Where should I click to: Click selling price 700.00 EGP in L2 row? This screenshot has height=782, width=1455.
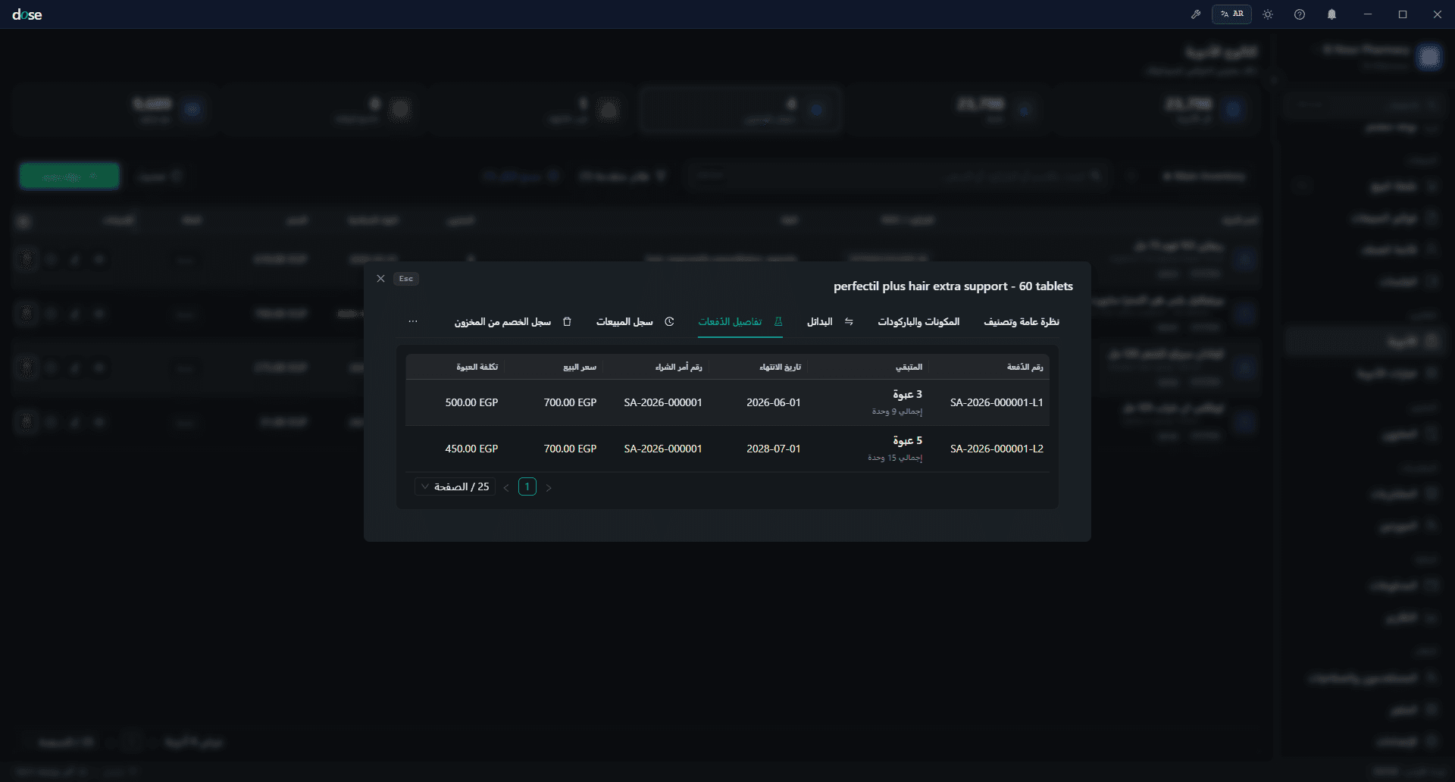point(570,449)
